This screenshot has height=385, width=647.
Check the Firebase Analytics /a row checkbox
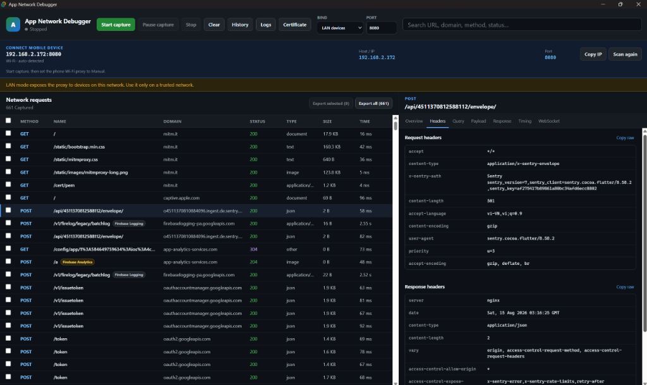(x=8, y=261)
